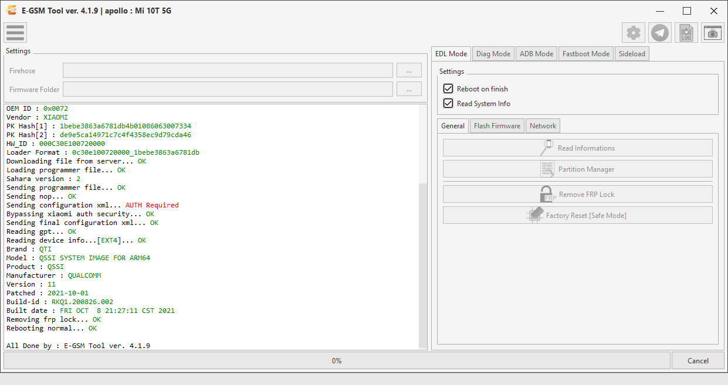Image resolution: width=728 pixels, height=385 pixels.
Task: Click the PK Hash[1] log line
Action: pyautogui.click(x=99, y=126)
